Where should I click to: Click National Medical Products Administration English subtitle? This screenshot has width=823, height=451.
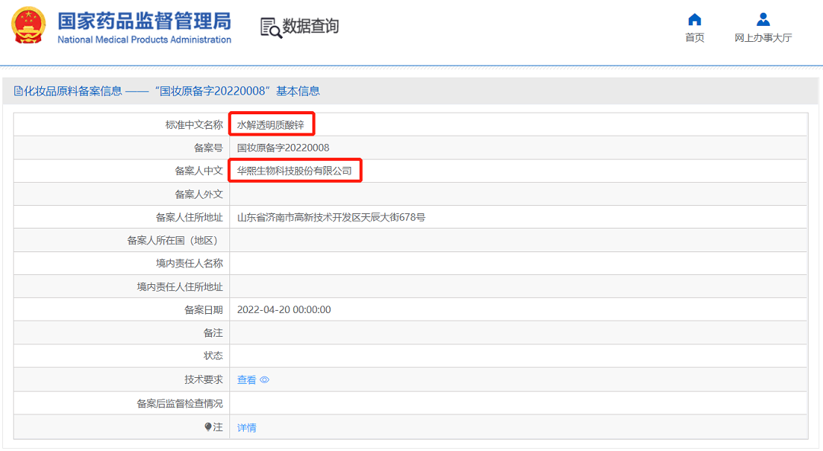click(144, 40)
